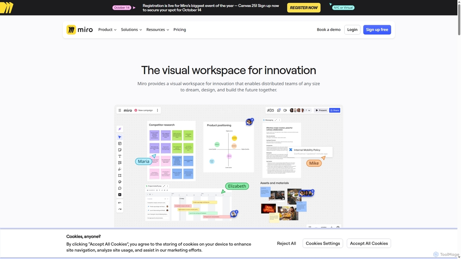The image size is (461, 259).
Task: Select the cursor select tool
Action: pyautogui.click(x=120, y=137)
